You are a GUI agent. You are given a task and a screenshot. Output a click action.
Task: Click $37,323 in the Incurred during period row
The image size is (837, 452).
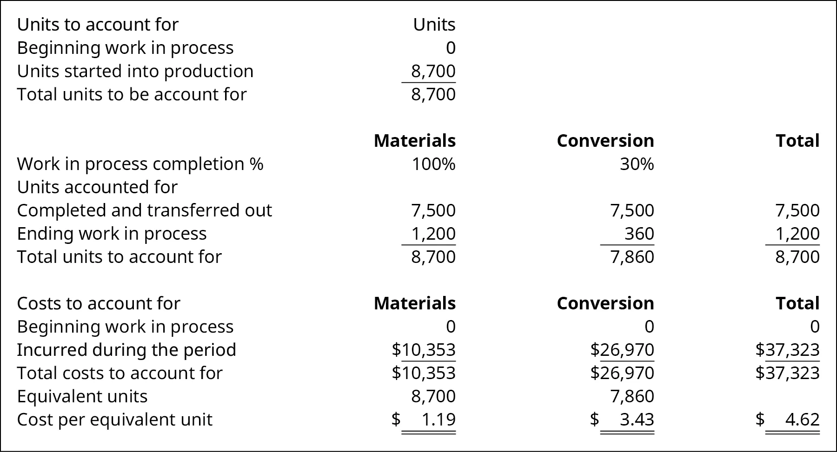(x=787, y=350)
